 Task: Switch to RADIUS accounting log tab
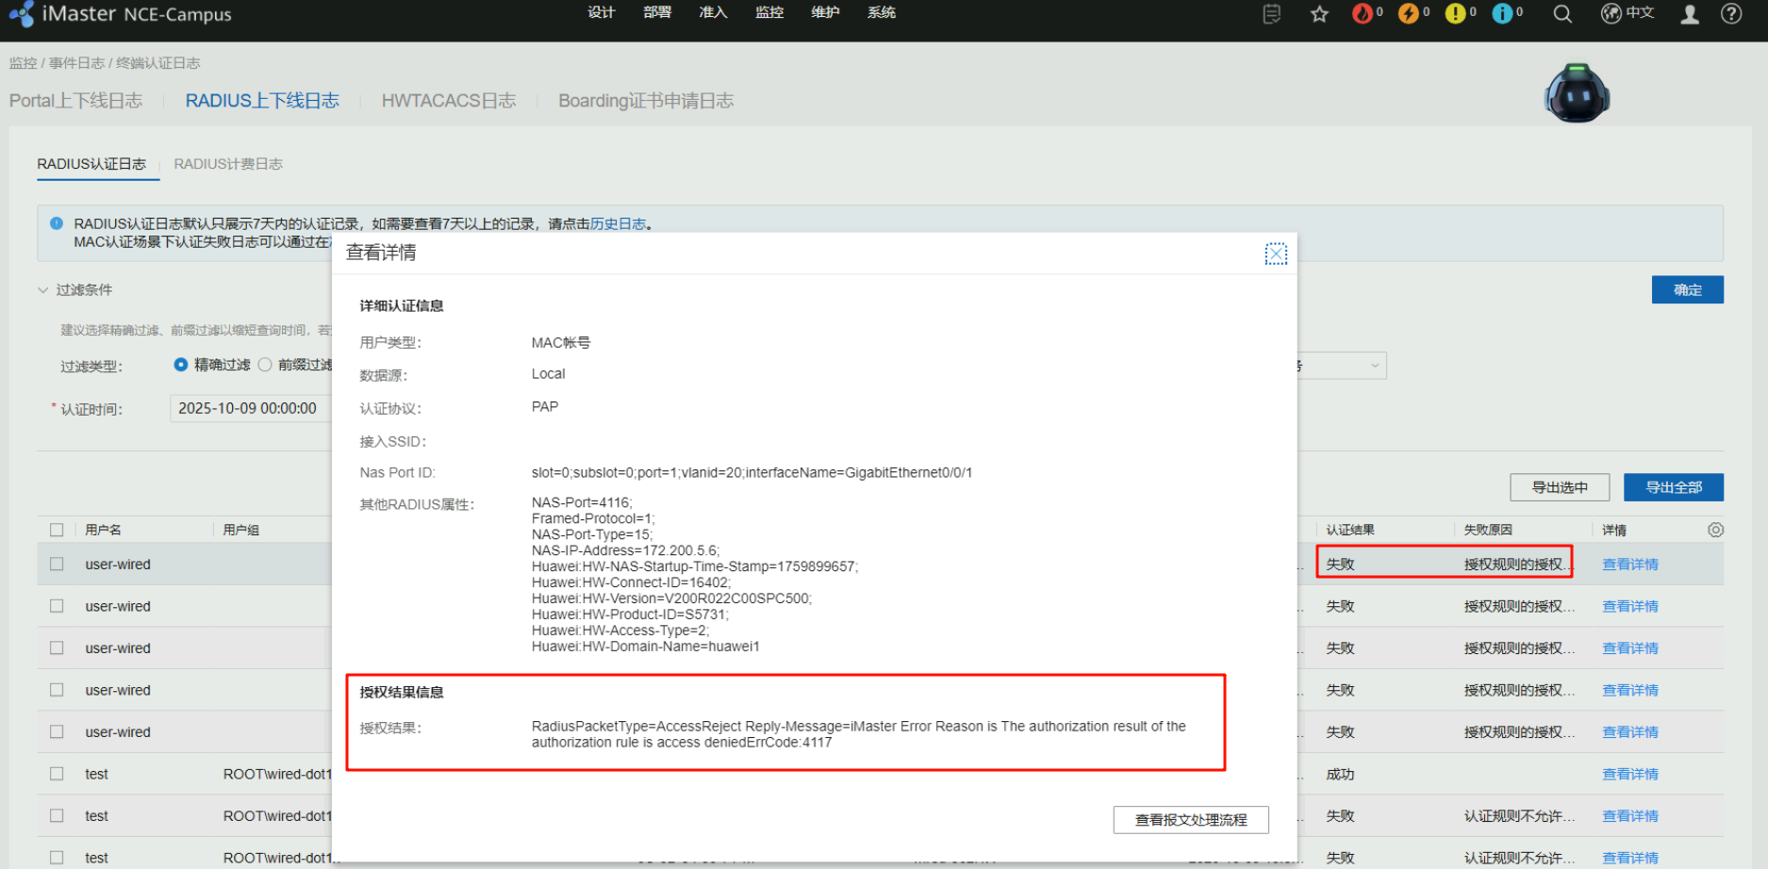228,164
